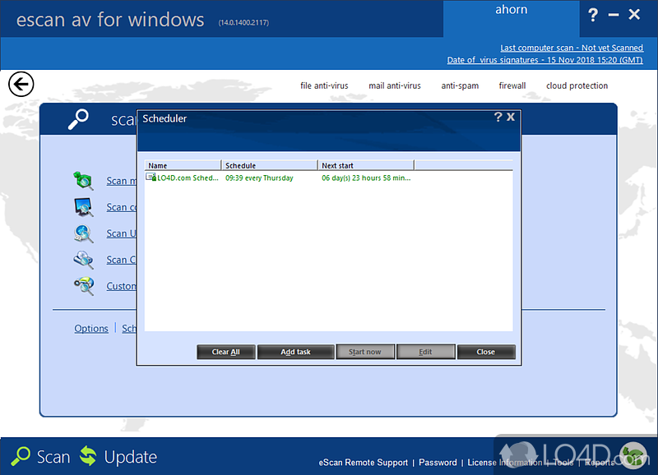Click the green Scan memory icon
This screenshot has width=658, height=475.
(83, 181)
